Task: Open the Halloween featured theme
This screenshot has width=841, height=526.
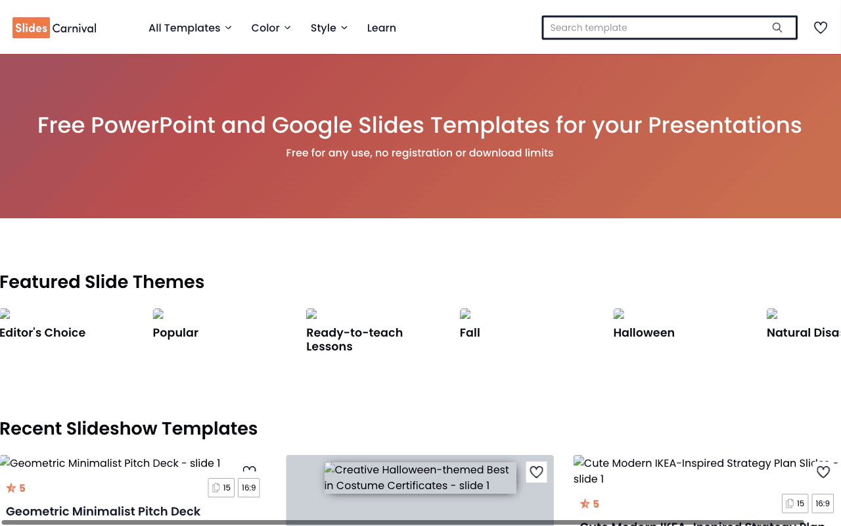Action: click(x=644, y=333)
